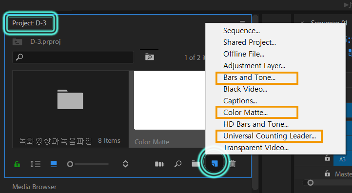Click the New Bin folder icon

coord(196,164)
